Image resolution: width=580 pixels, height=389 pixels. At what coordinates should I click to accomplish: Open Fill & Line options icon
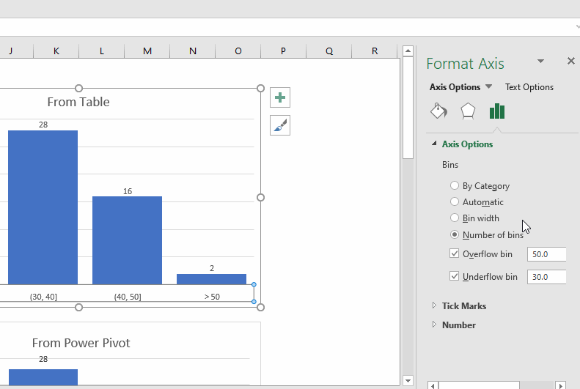point(438,111)
